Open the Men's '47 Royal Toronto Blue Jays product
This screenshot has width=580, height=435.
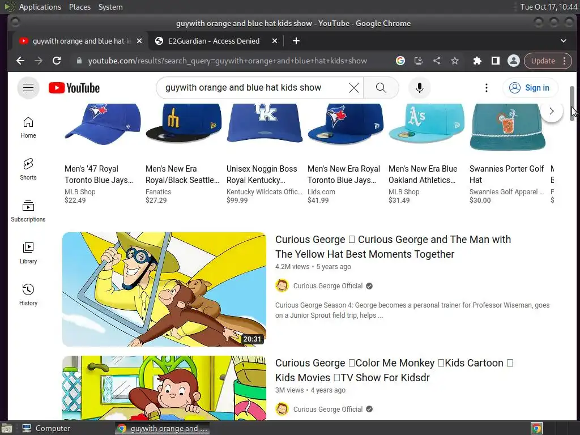pos(99,174)
